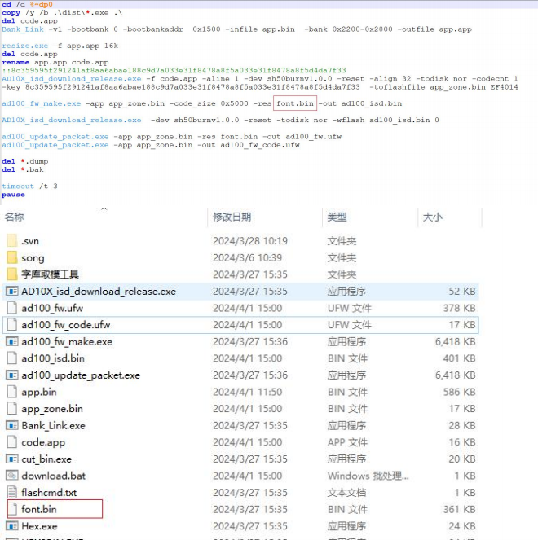Image resolution: width=538 pixels, height=540 pixels.
Task: Click the 2024/4/1 11:50 date of app.bin
Action: 248,392
